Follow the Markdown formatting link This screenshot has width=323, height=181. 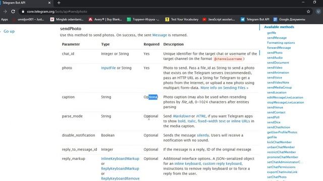click(182, 116)
